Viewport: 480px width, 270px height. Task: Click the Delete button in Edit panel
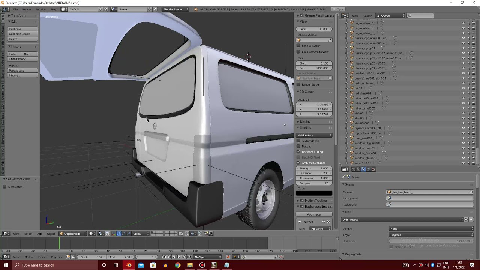tap(22, 39)
